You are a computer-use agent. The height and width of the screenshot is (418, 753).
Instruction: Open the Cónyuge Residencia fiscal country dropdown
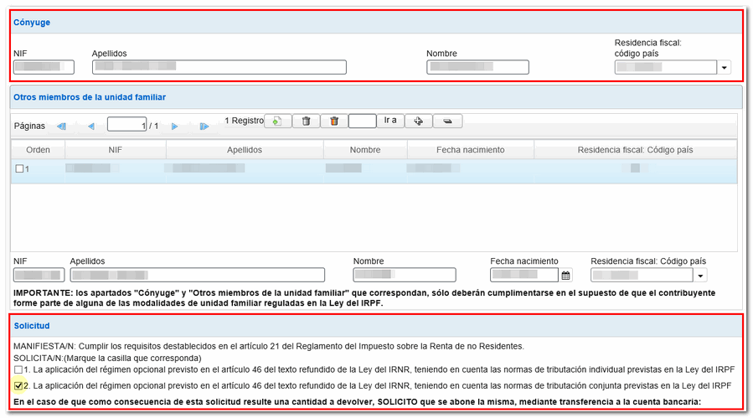[725, 68]
